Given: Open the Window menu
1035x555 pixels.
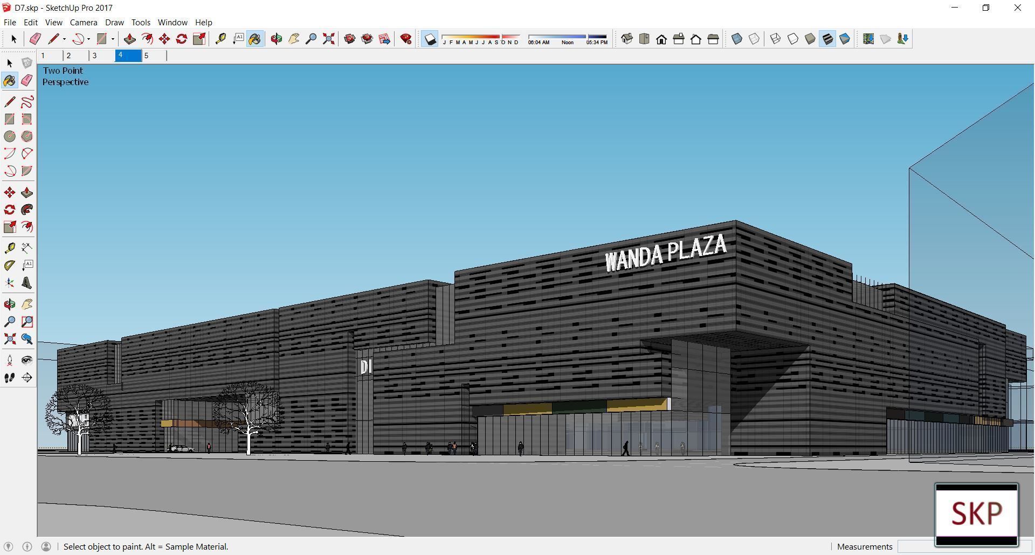Looking at the screenshot, I should coord(172,22).
